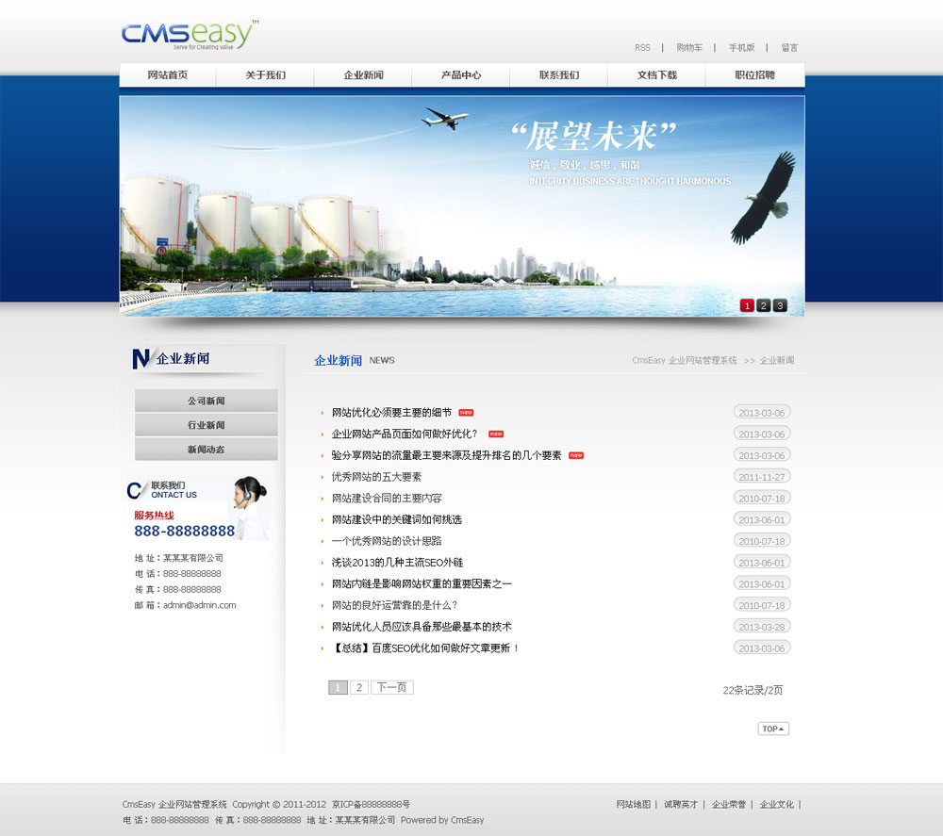Click the CMSeasy logo

click(189, 35)
